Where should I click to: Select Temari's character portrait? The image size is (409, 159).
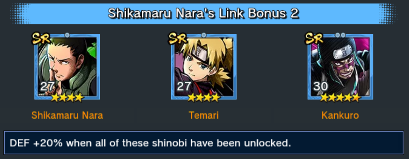[x=204, y=66]
